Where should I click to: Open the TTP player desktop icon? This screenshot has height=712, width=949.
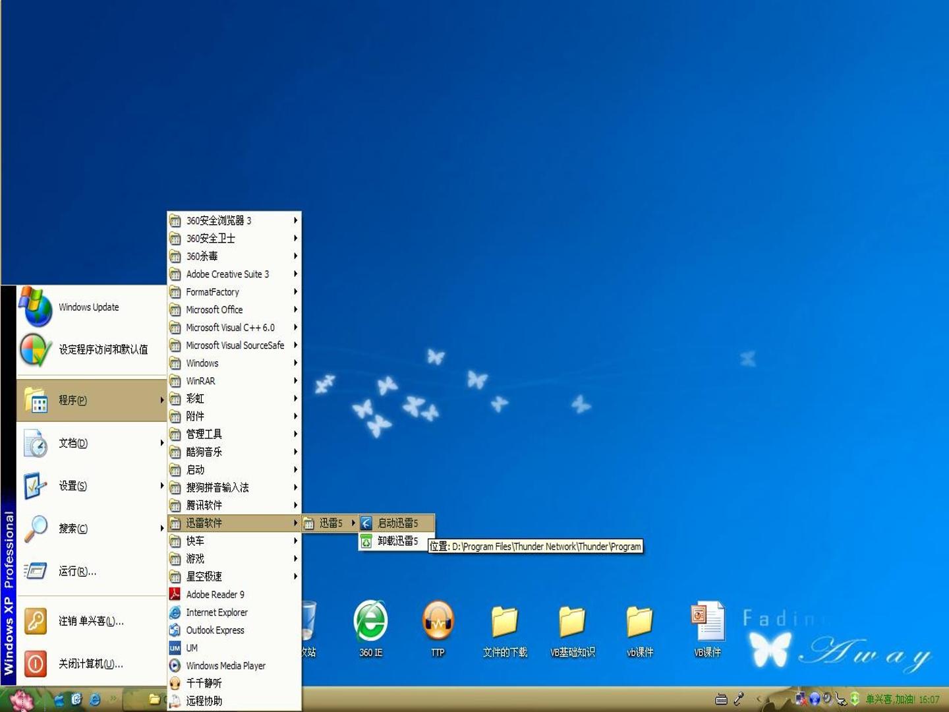pos(438,628)
